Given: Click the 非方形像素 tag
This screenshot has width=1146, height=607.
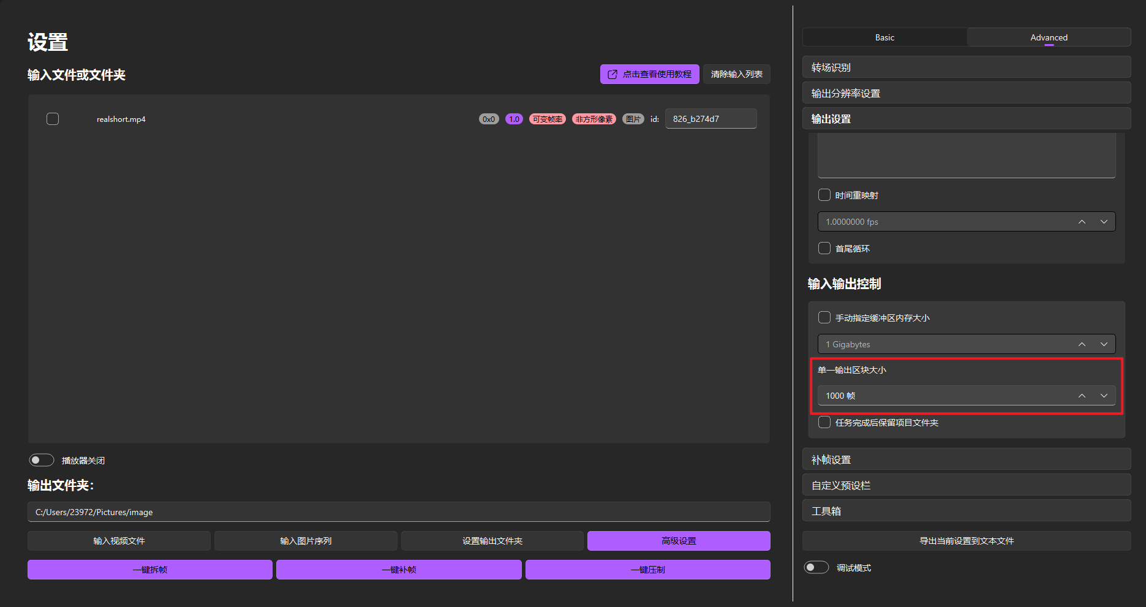Looking at the screenshot, I should pyautogui.click(x=594, y=119).
